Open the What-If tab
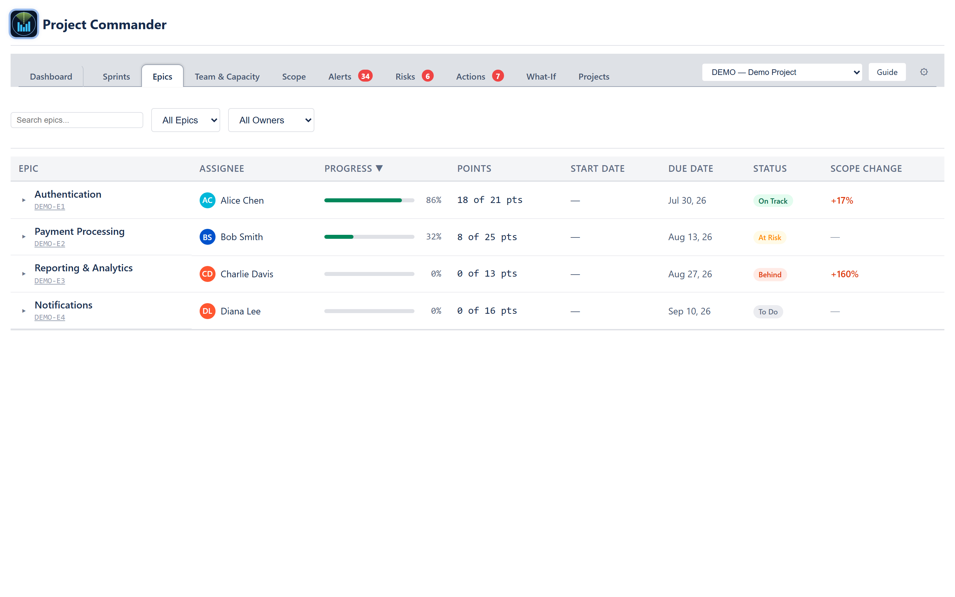The image size is (955, 597). tap(541, 77)
